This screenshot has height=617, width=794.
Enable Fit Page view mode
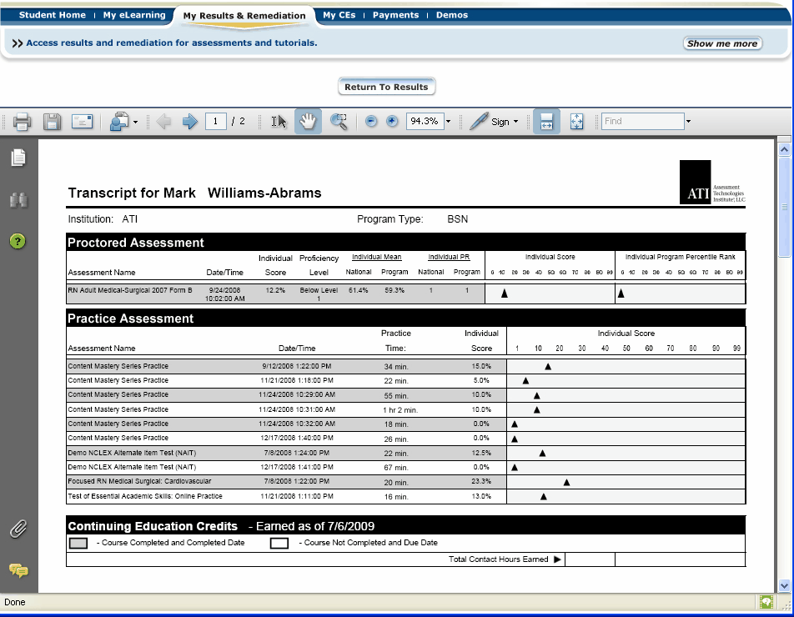pos(576,121)
